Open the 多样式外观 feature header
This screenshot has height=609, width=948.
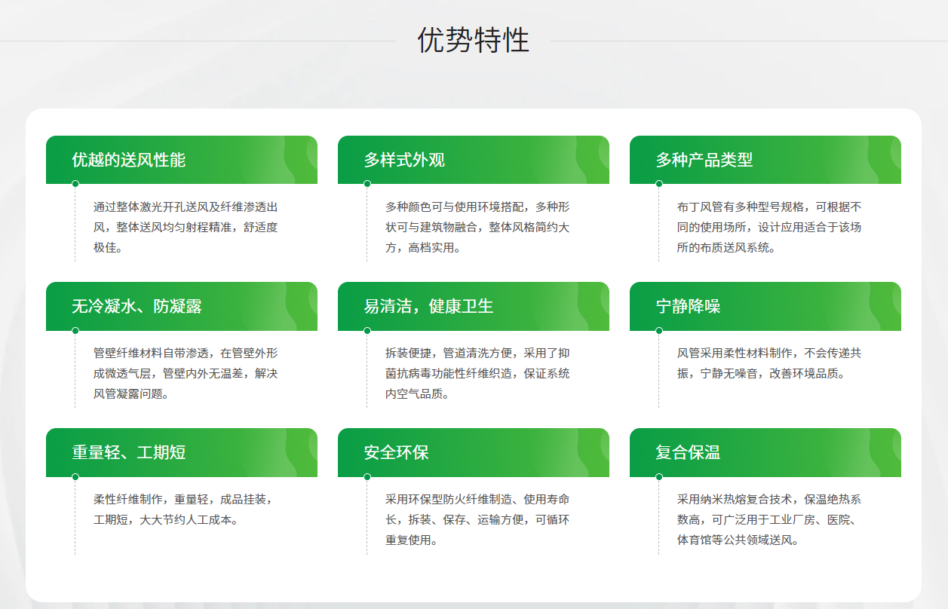[473, 160]
